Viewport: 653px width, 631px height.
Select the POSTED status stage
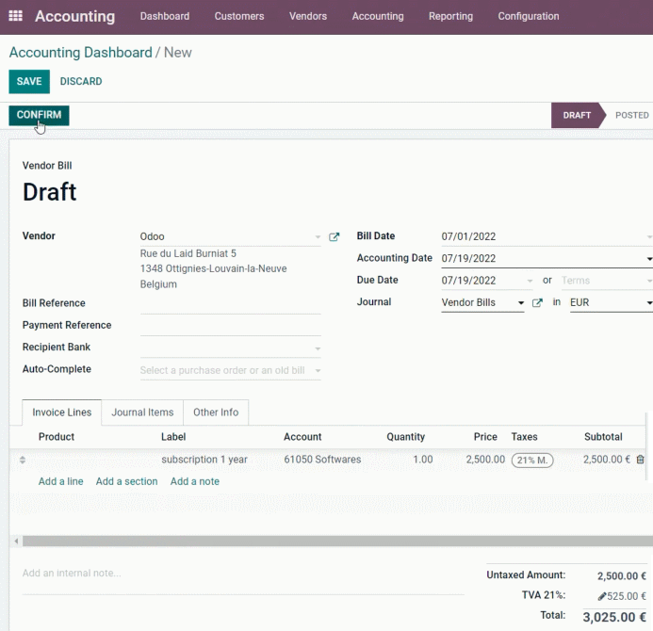(631, 115)
